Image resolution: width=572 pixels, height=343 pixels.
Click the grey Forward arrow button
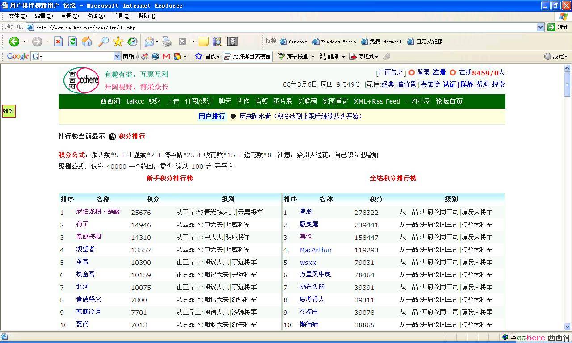tap(37, 42)
